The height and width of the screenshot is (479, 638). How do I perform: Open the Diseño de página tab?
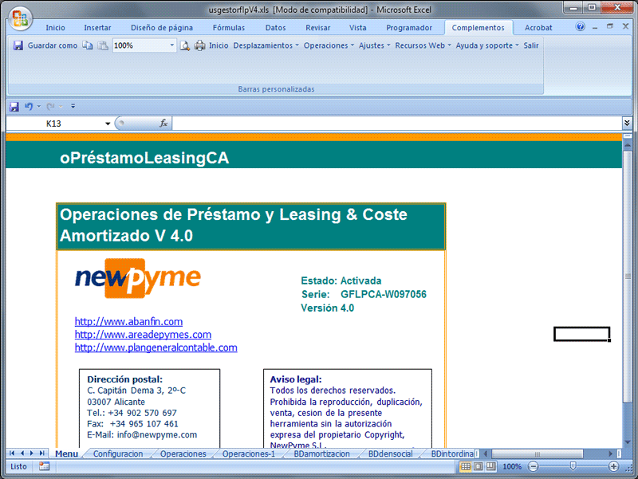click(162, 28)
